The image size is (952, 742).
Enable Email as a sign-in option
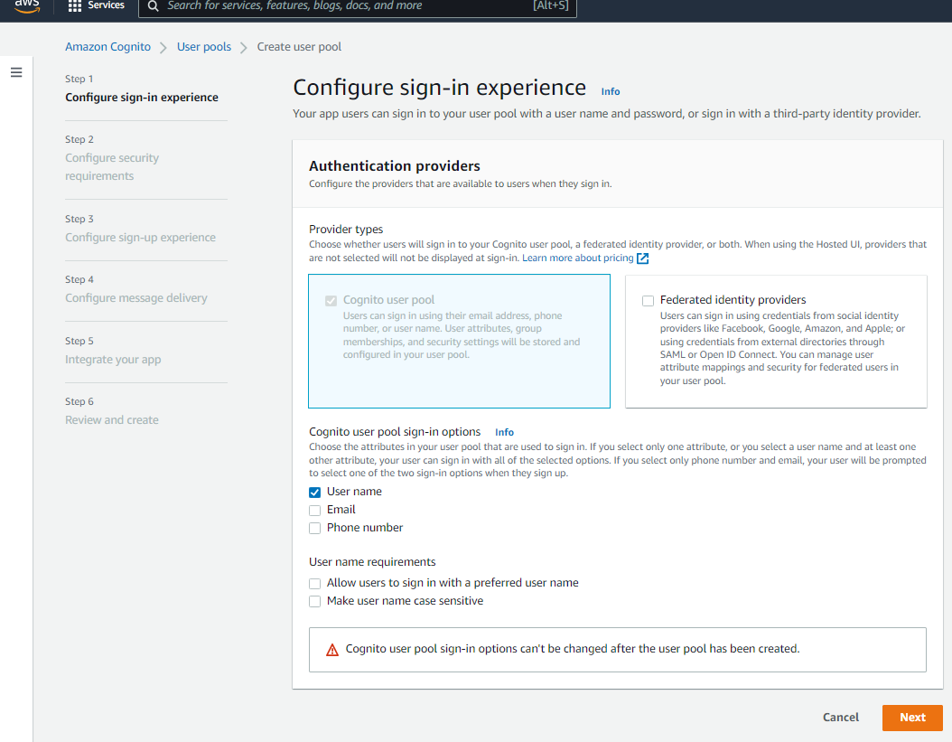(314, 510)
